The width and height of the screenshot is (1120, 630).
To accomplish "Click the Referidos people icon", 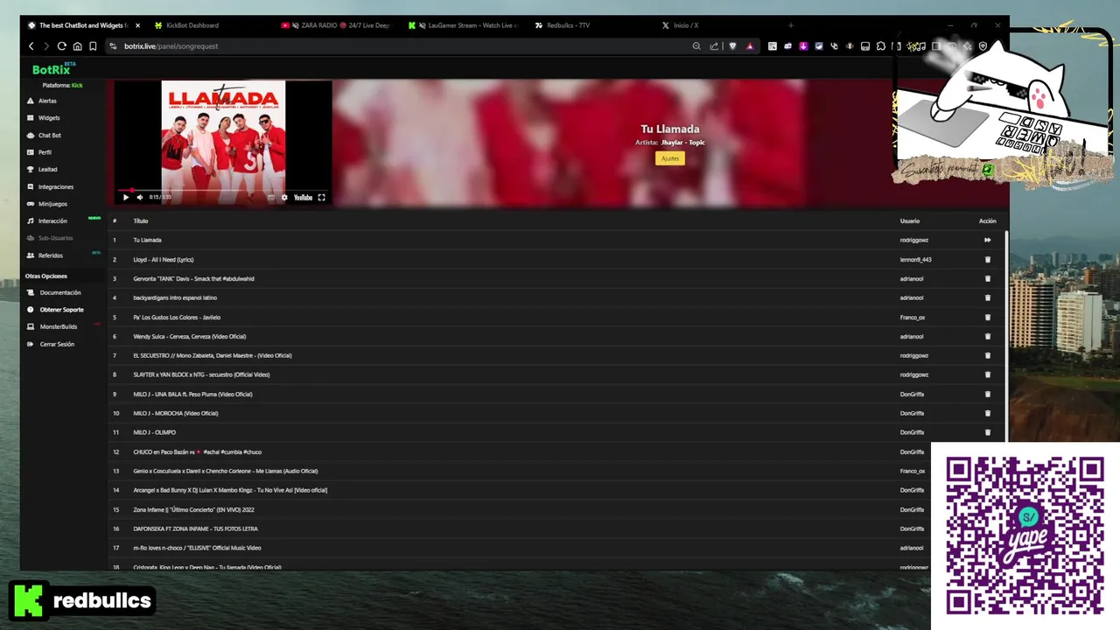I will pos(31,255).
